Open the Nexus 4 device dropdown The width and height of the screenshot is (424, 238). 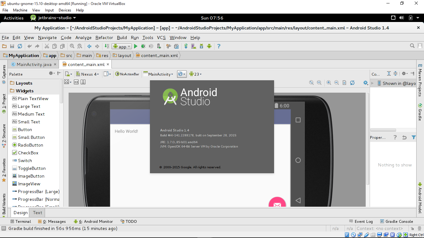[88, 74]
